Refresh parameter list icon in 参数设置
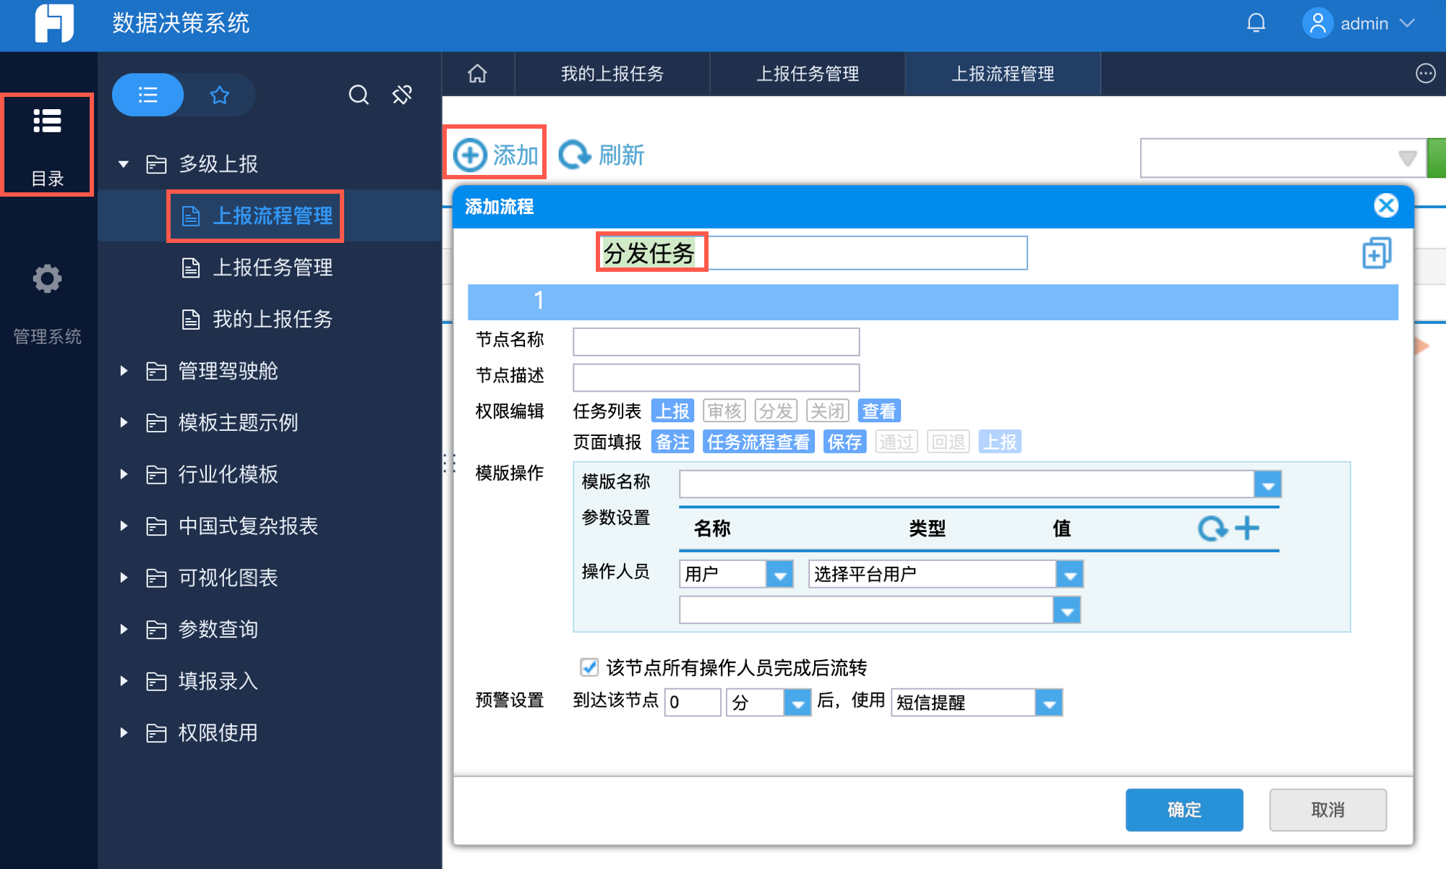This screenshot has width=1446, height=869. pyautogui.click(x=1212, y=528)
